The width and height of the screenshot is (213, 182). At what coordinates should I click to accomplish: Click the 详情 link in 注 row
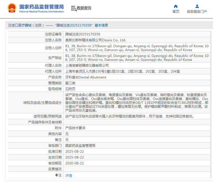click(68, 176)
